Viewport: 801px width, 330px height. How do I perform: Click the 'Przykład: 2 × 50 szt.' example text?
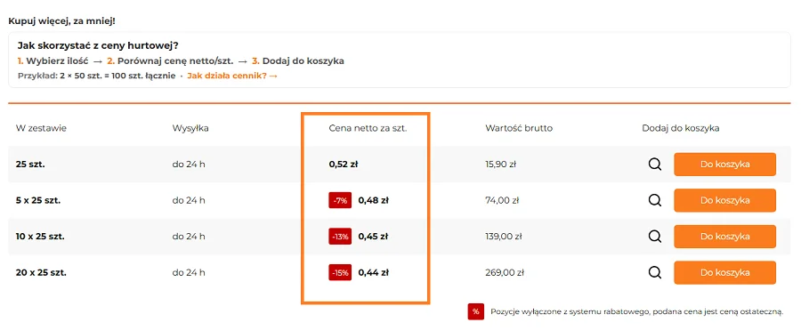coord(96,76)
